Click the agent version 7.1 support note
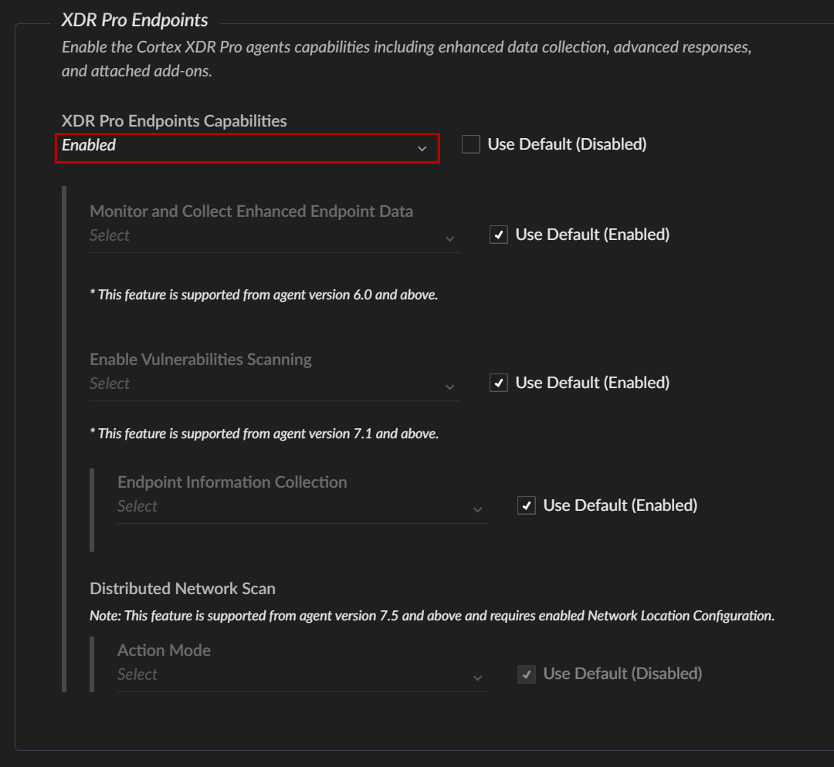This screenshot has height=767, width=834. click(264, 434)
